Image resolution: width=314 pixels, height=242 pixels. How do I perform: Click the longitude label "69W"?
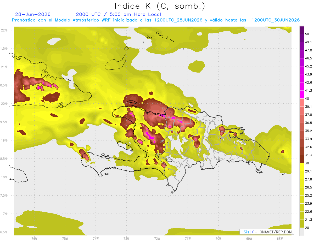point(249,239)
